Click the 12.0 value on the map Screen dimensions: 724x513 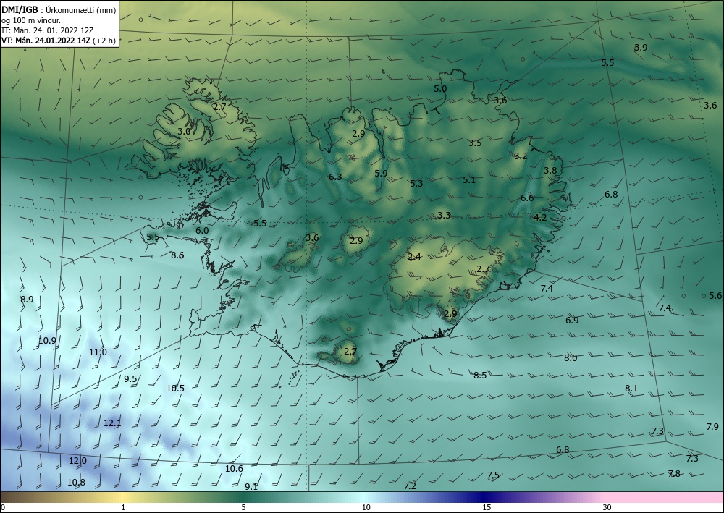coord(77,460)
